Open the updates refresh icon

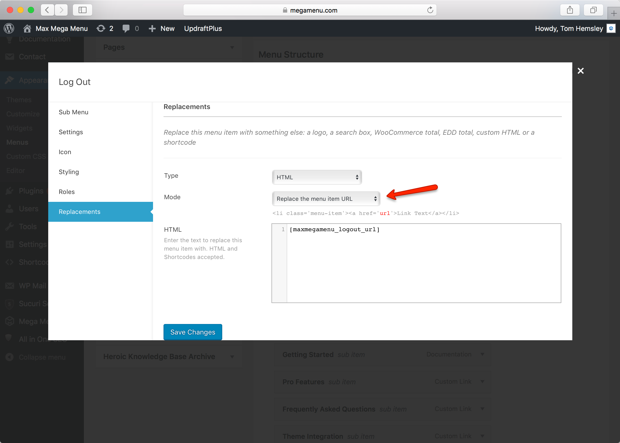pyautogui.click(x=101, y=28)
